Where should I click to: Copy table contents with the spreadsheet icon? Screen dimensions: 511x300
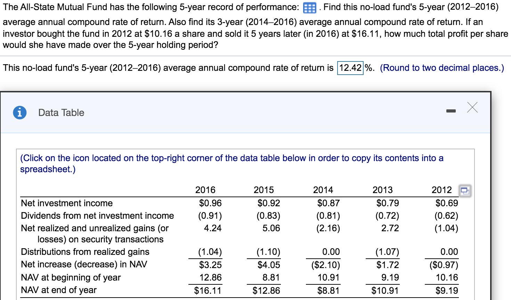tap(465, 191)
